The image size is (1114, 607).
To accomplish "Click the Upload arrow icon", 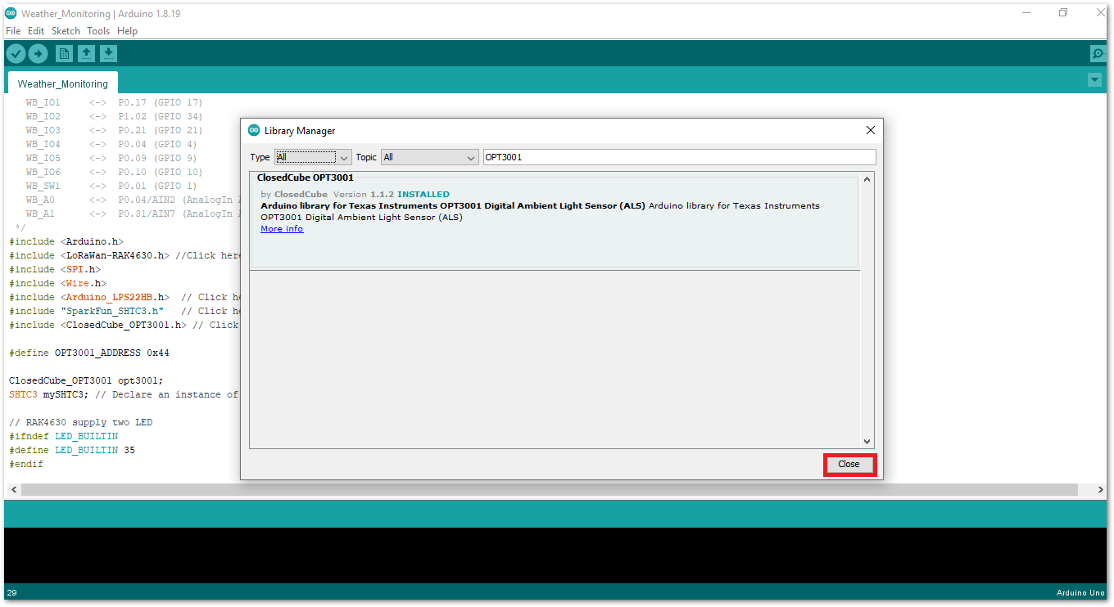I will point(38,54).
